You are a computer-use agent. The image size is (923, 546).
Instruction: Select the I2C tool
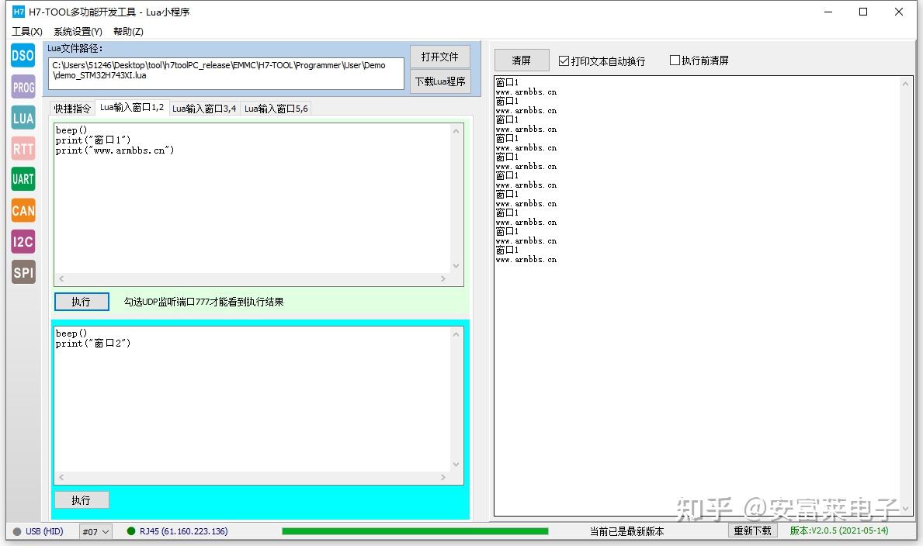[x=23, y=241]
